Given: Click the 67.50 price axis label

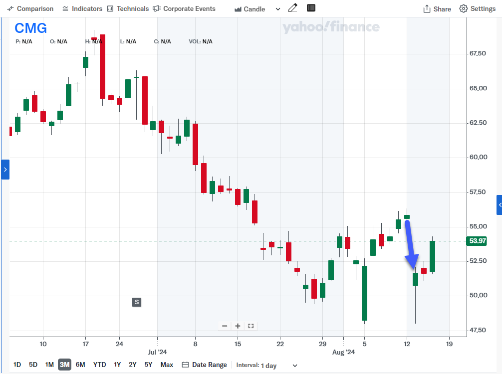Looking at the screenshot, I should click(478, 53).
